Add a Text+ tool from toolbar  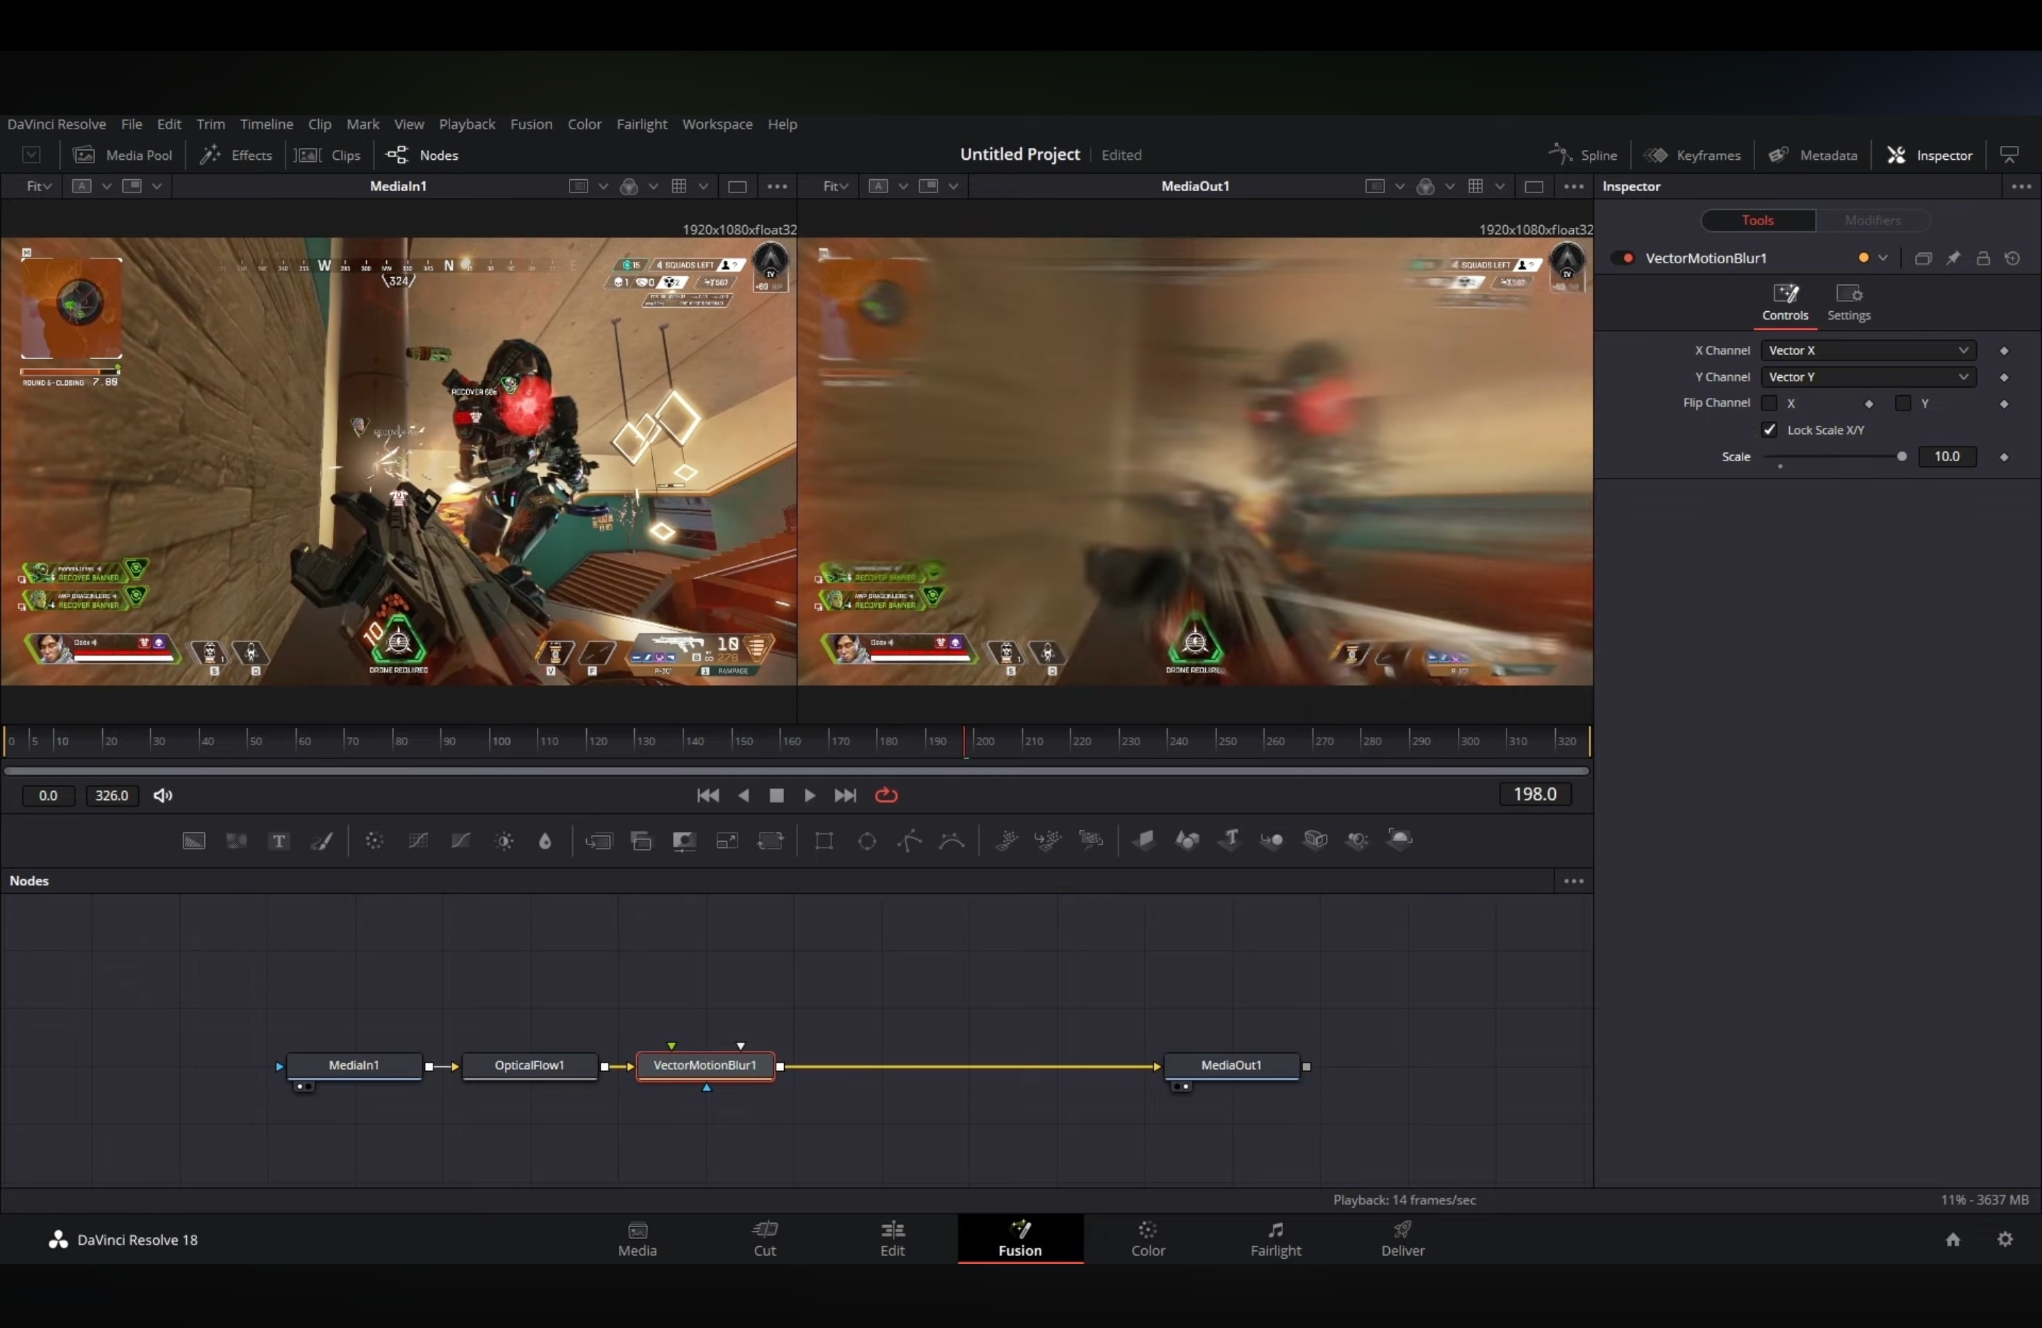pyautogui.click(x=279, y=840)
